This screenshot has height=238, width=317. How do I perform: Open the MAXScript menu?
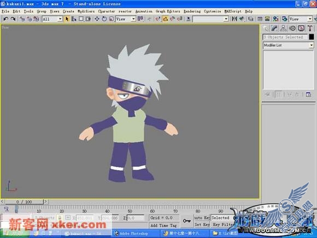coord(233,11)
